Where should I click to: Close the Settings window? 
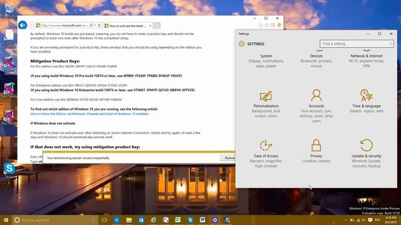tap(391, 34)
